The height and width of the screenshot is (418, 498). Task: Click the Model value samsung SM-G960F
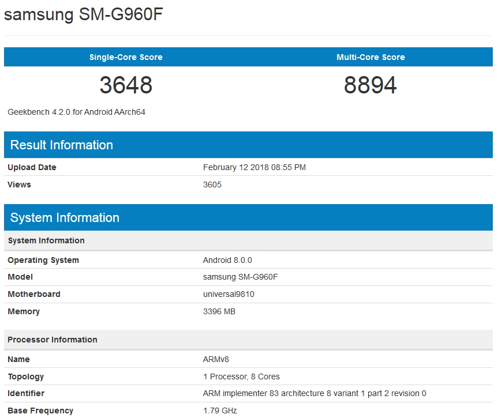(241, 277)
